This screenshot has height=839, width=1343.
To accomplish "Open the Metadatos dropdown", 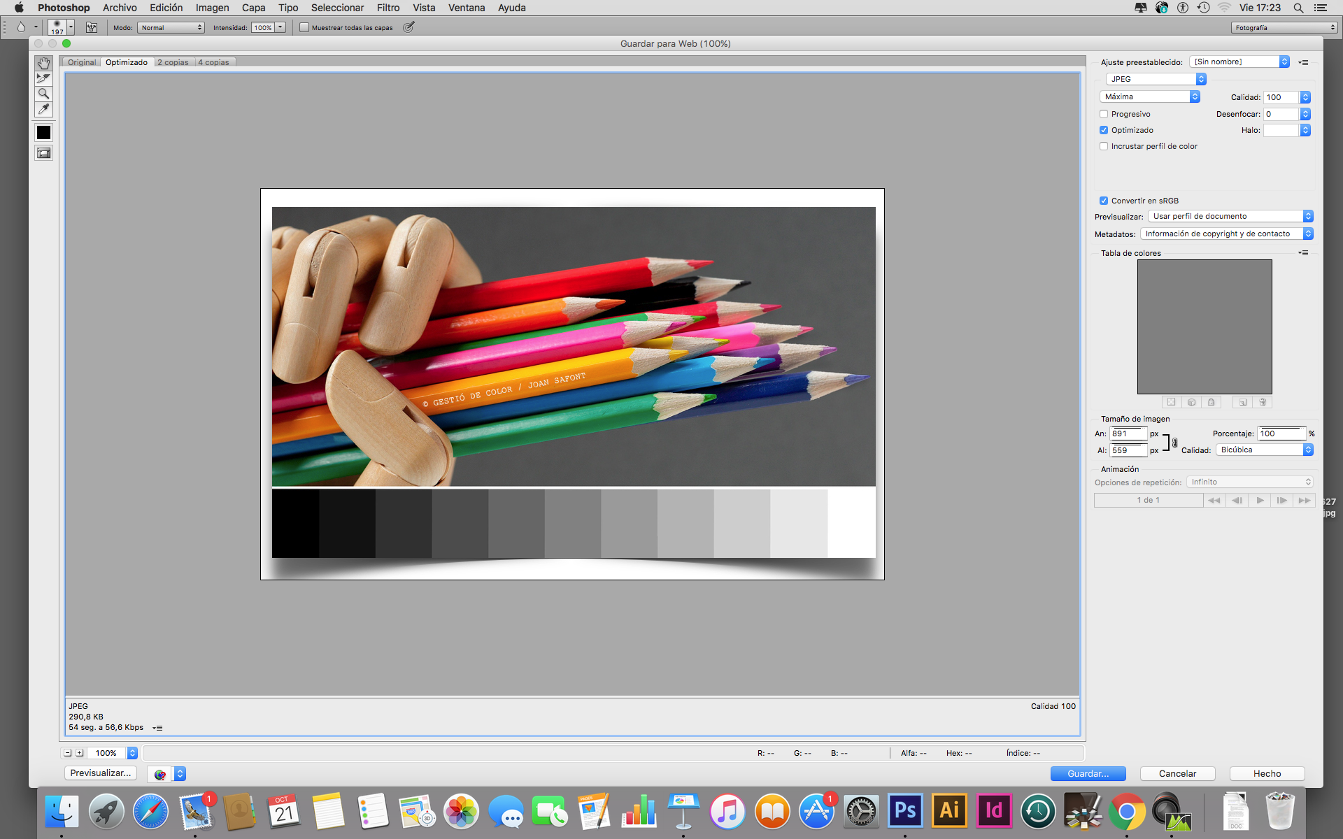I will point(1226,234).
